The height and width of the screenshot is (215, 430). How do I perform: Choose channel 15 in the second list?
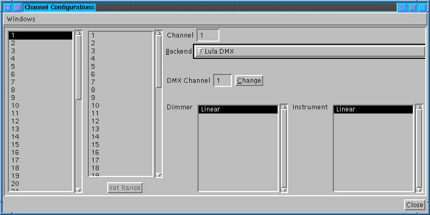pos(121,145)
